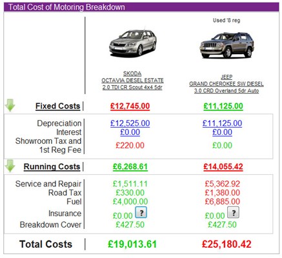
Task: View Jeep depreciation £11,125.00 in blue
Action: 222,123
